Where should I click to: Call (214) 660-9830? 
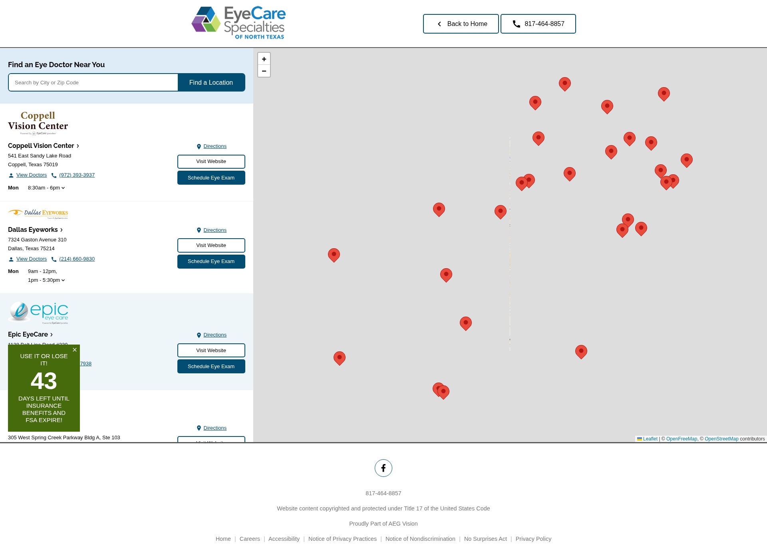click(x=77, y=259)
